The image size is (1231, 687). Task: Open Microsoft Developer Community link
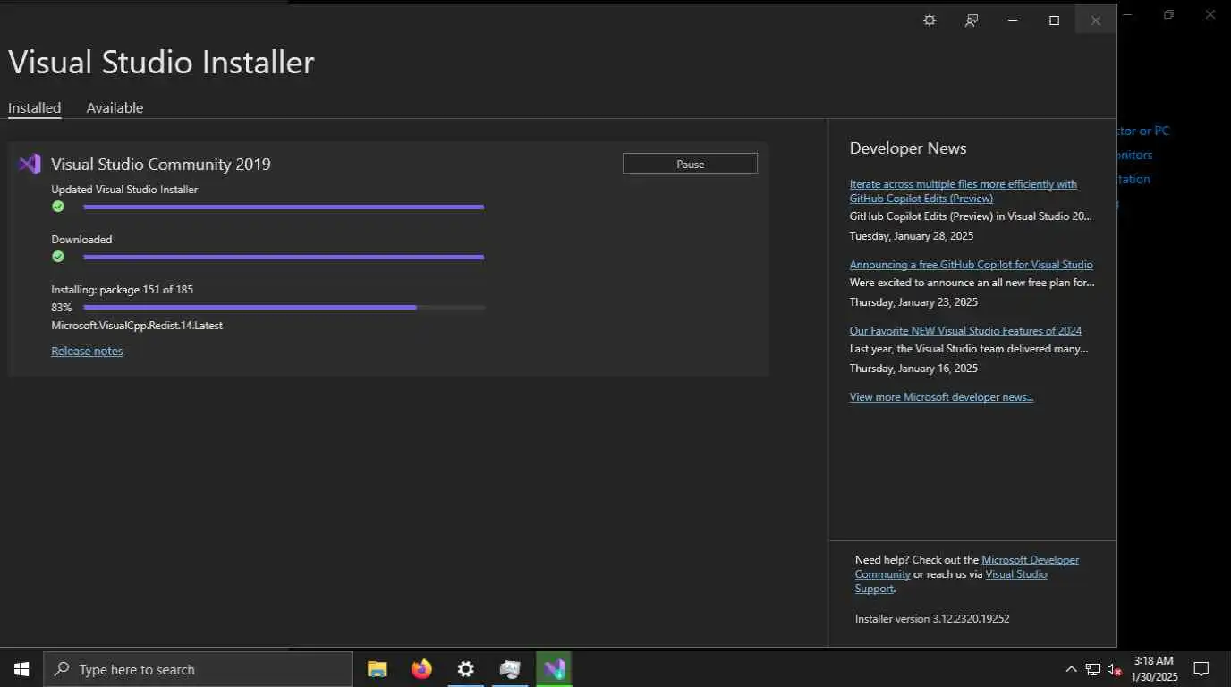click(1030, 560)
